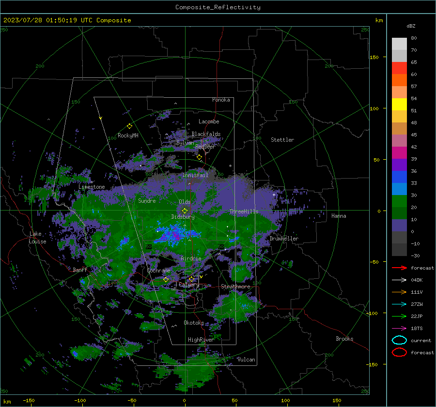Click the Okotoks label
The width and height of the screenshot is (436, 407).
(194, 323)
